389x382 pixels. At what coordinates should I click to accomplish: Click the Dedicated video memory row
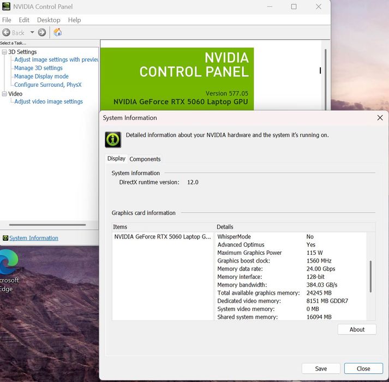291,301
